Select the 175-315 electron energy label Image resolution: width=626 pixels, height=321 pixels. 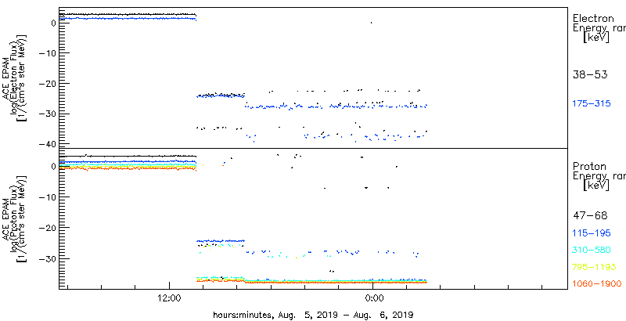click(592, 104)
